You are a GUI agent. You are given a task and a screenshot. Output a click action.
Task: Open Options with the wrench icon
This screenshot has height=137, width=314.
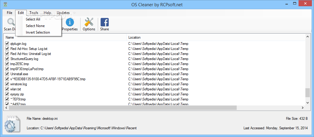(x=89, y=22)
